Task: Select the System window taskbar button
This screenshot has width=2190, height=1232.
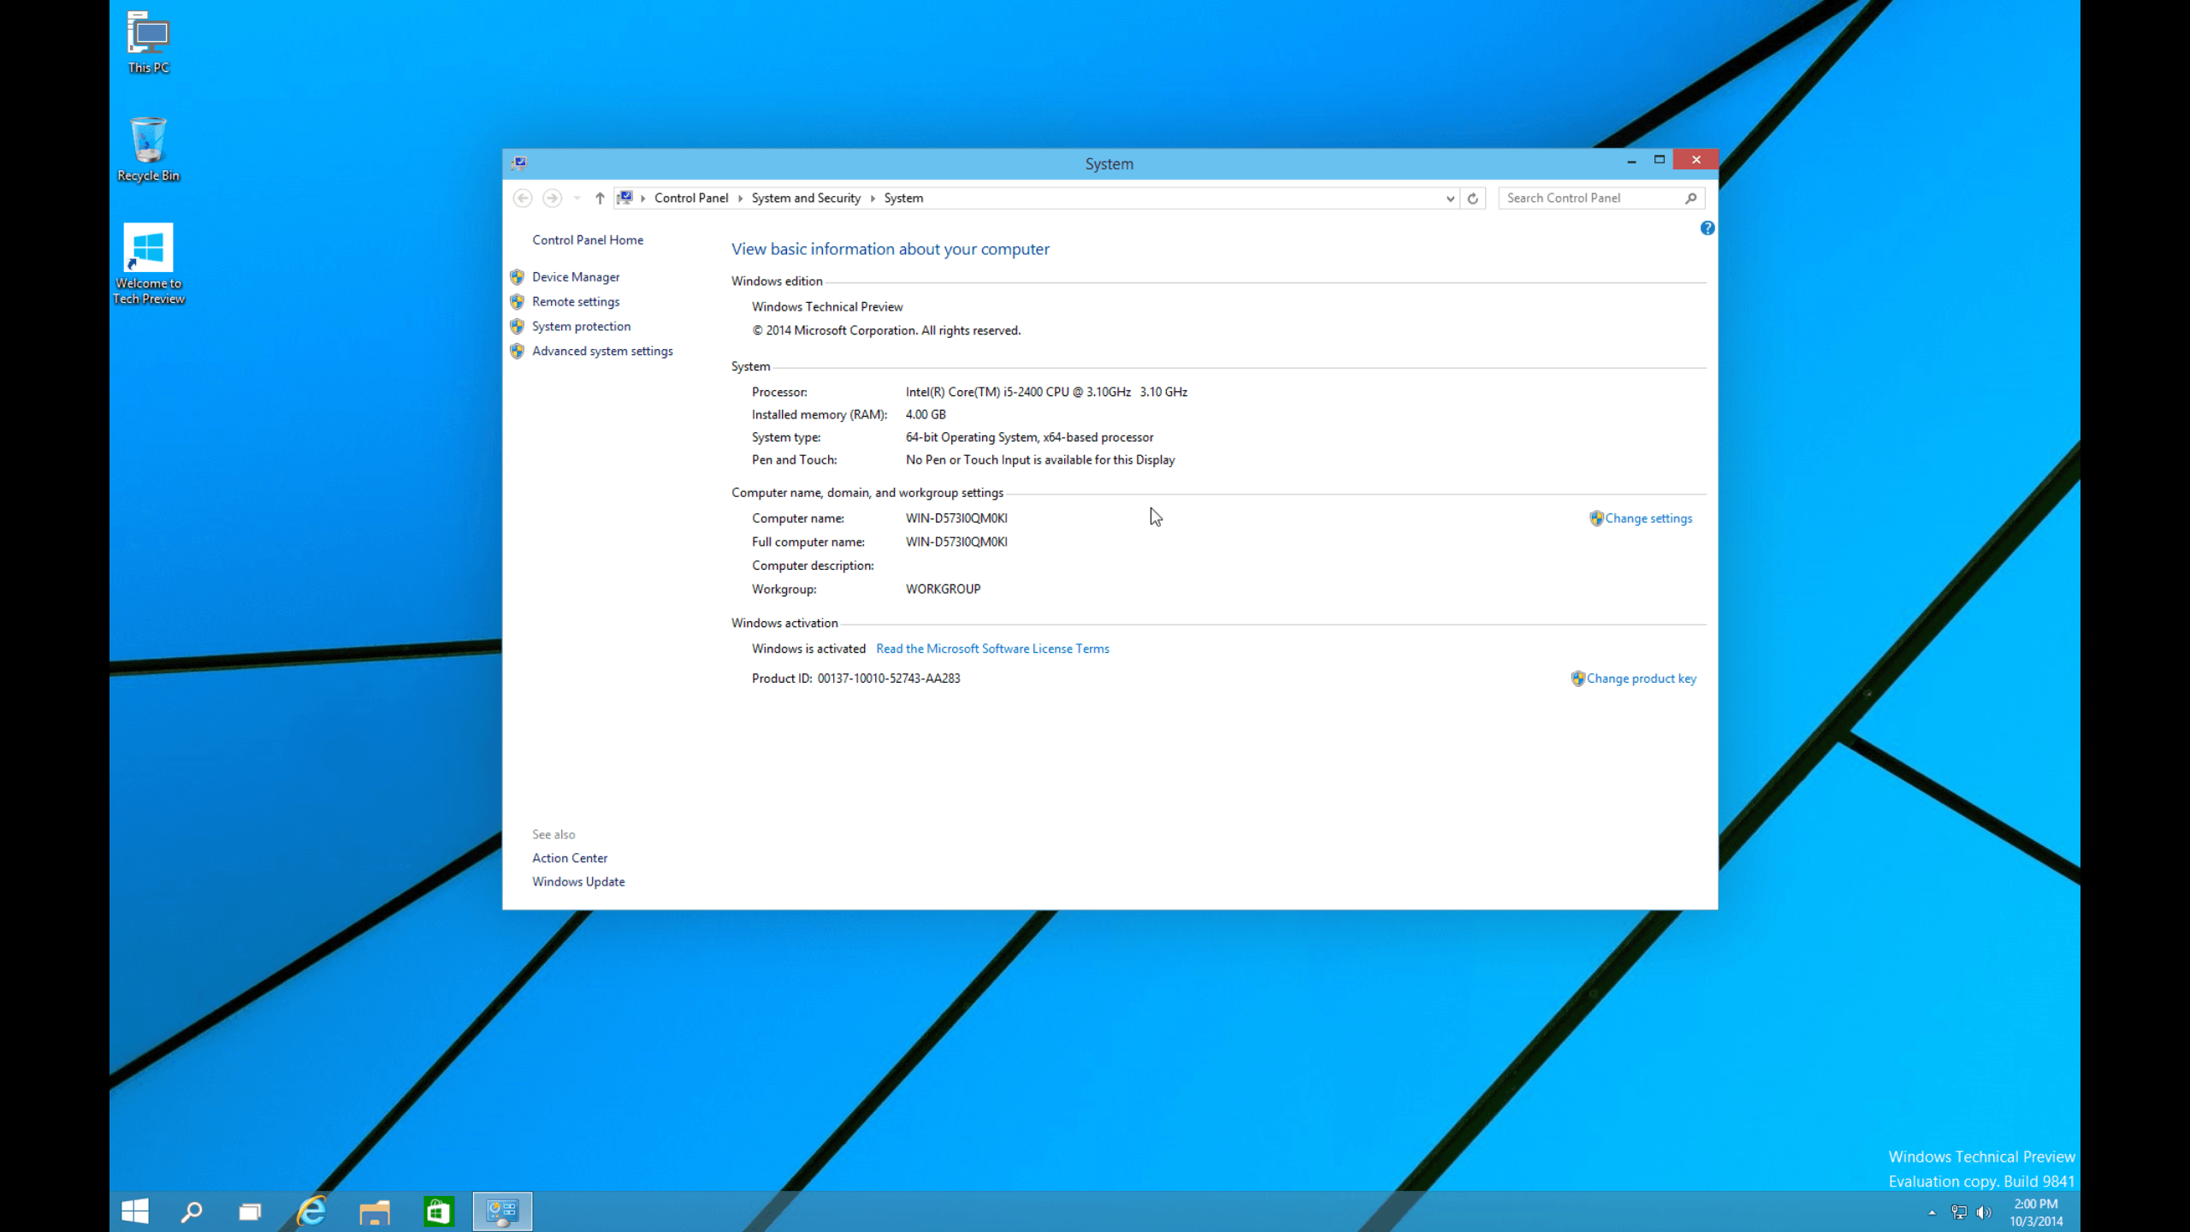Action: [502, 1211]
